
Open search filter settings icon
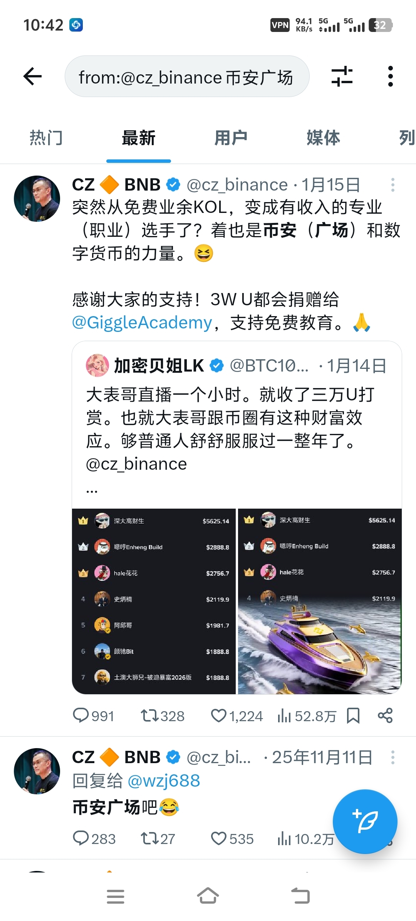coord(342,76)
